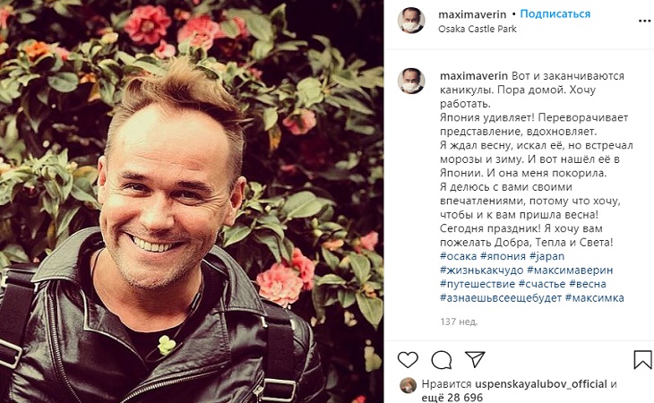Open the maximaverin username in the header
Screen dimensions: 654x403
(472, 14)
